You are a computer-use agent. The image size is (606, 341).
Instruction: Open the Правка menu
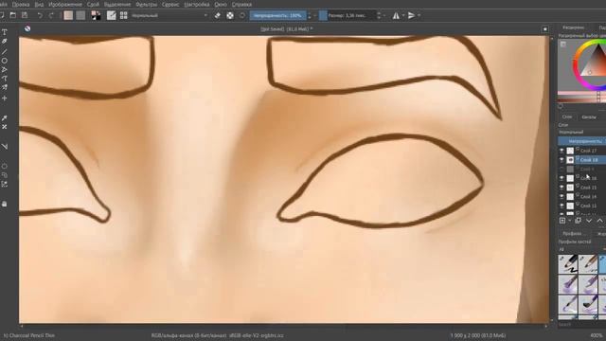[x=21, y=4]
